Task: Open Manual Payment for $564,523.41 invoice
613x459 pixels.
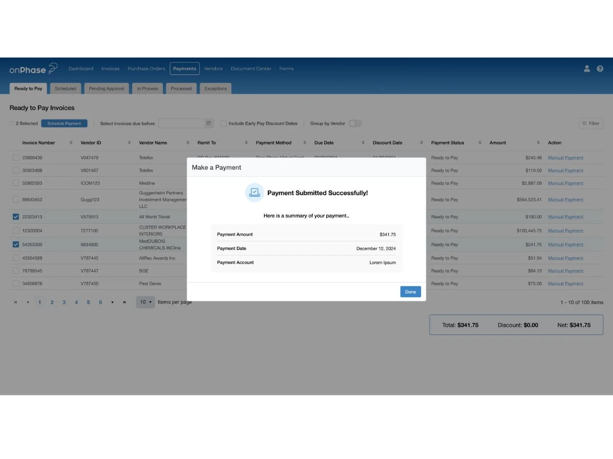Action: click(565, 200)
